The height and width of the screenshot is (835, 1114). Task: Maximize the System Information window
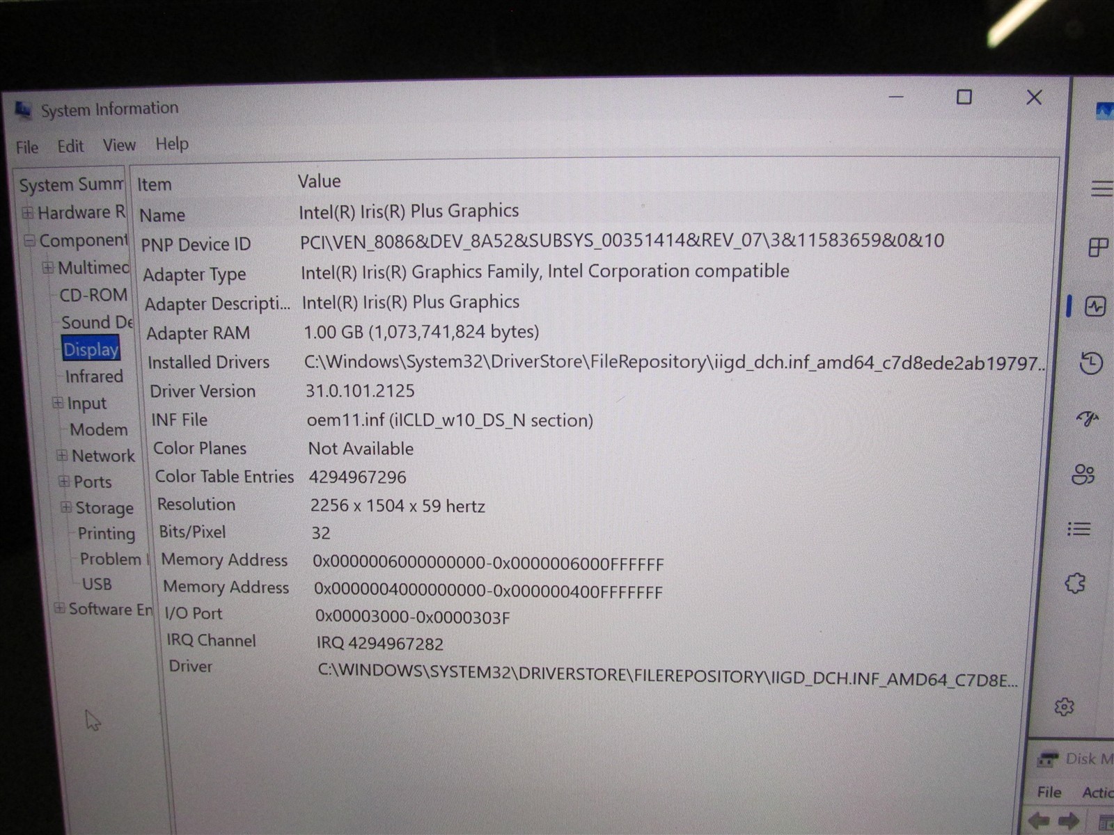[964, 97]
